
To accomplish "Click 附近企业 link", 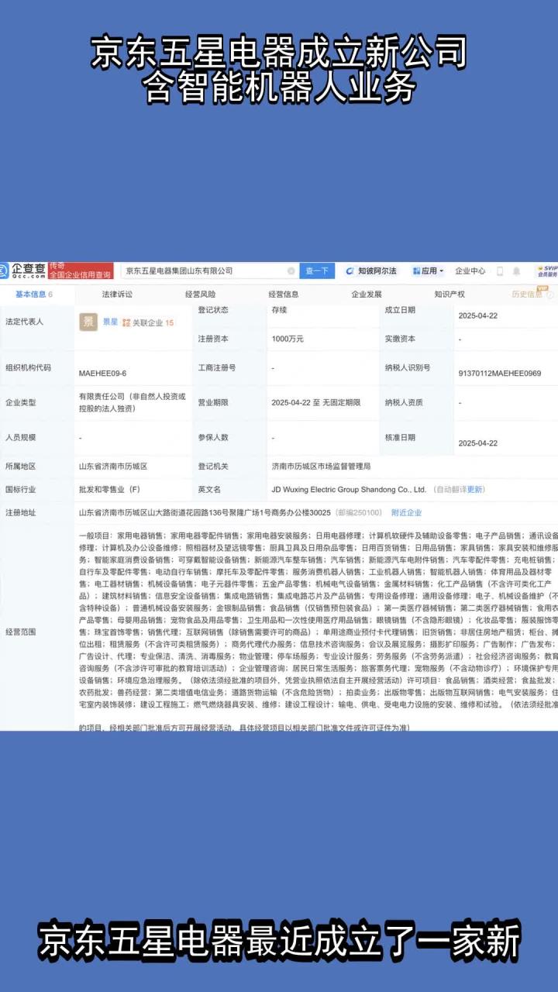I will tap(406, 513).
